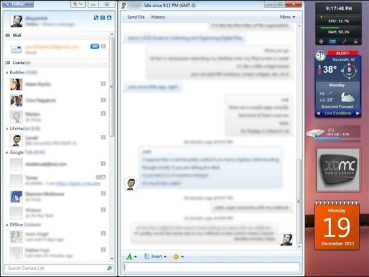Collapse the Offline Contacts group

(x=7, y=224)
